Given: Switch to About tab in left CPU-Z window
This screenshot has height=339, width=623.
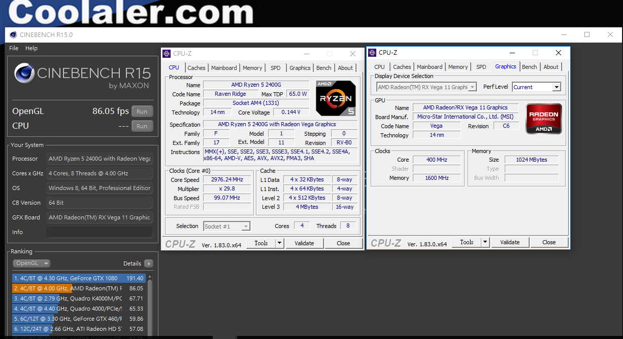Looking at the screenshot, I should tap(345, 68).
